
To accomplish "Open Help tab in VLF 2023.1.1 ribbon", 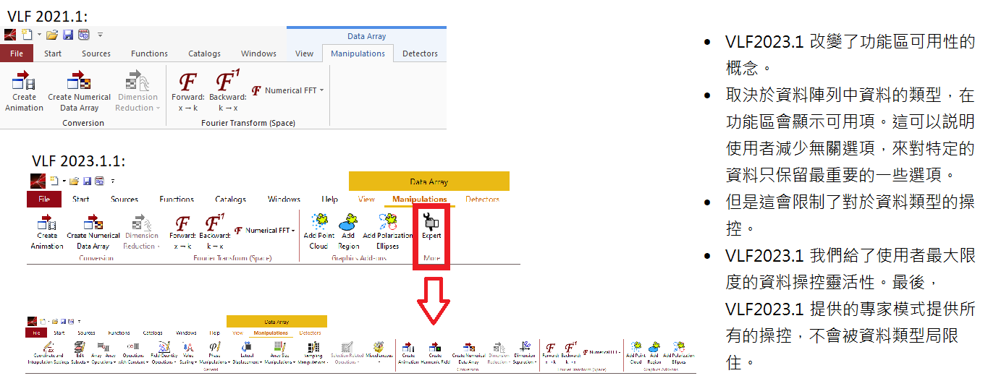I will [x=329, y=200].
